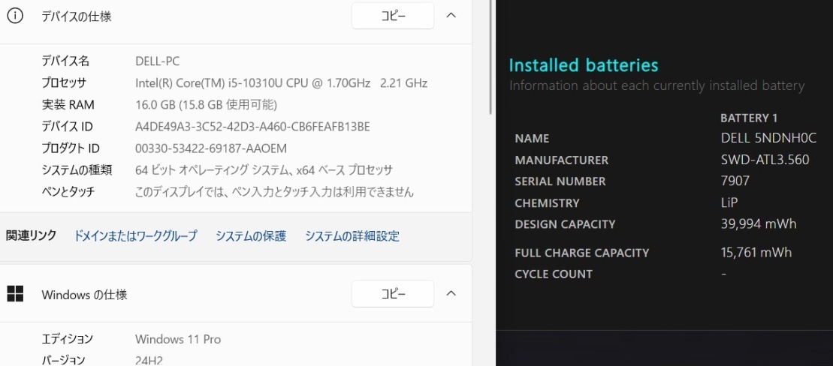Open the Advanced system settings link
This screenshot has width=833, height=366.
point(352,236)
